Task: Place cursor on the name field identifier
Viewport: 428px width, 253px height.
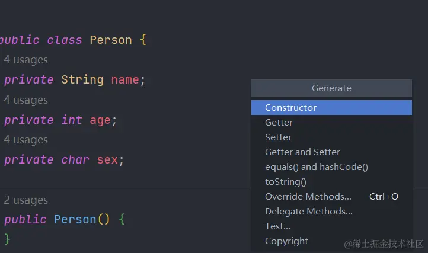Action: tap(125, 80)
